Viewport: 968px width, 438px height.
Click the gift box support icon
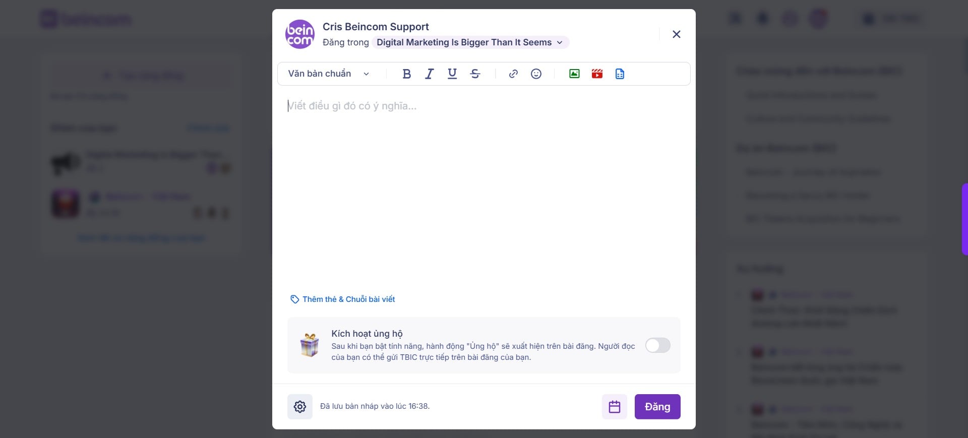coord(310,345)
